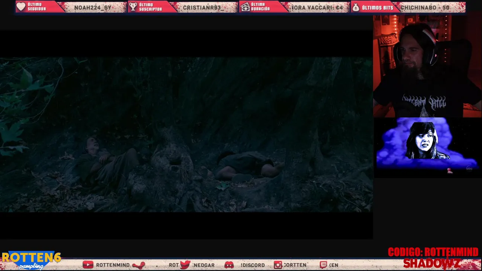The image size is (482, 271).
Task: Click the CODIGO: ROTTENMIND text
Action: (433, 252)
